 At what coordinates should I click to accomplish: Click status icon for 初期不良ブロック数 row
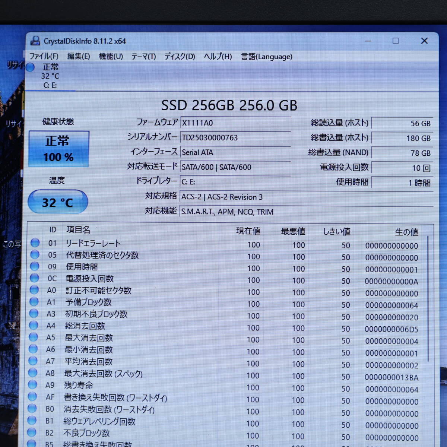pyautogui.click(x=34, y=313)
